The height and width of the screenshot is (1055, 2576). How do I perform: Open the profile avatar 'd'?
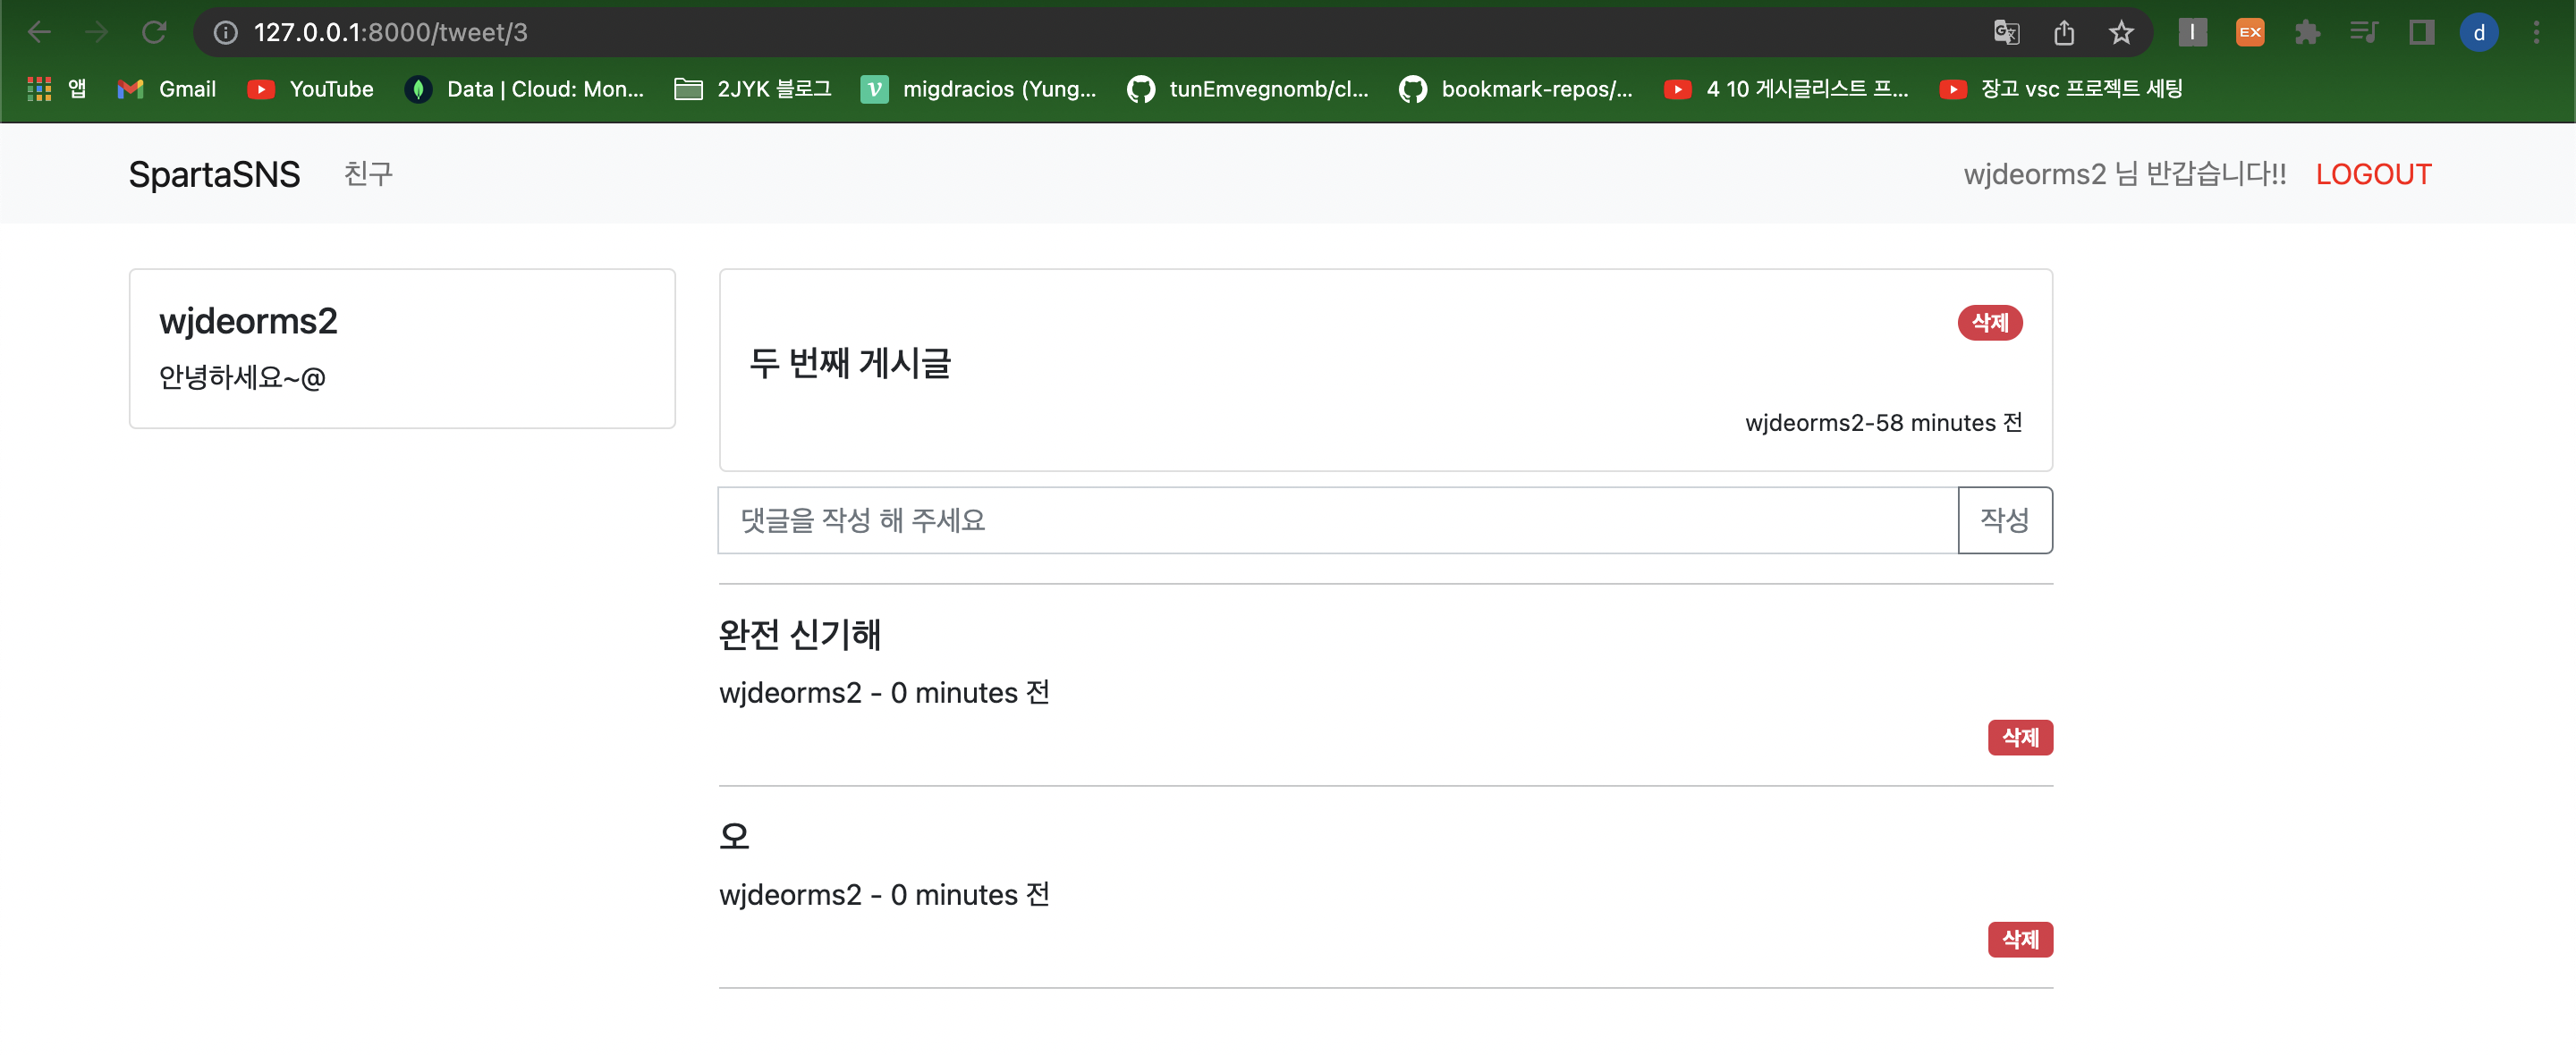coord(2479,33)
